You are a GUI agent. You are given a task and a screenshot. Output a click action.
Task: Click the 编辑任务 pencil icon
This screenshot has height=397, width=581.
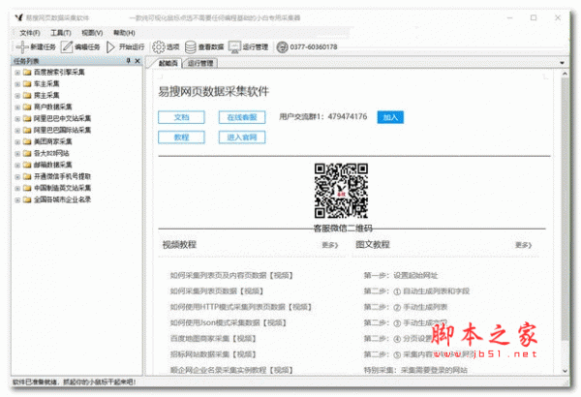(67, 47)
